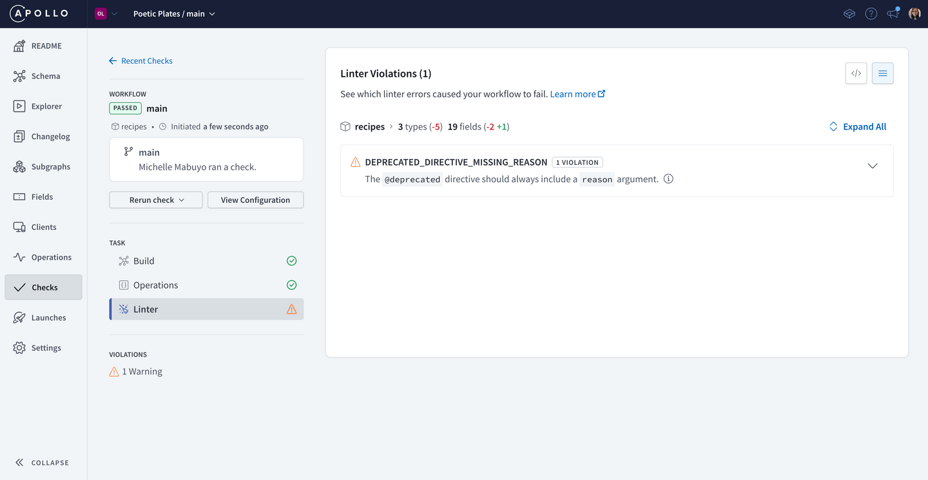Open the organization switcher dropdown

point(106,14)
